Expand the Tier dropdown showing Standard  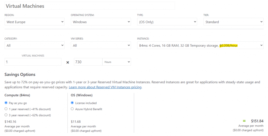233,22
